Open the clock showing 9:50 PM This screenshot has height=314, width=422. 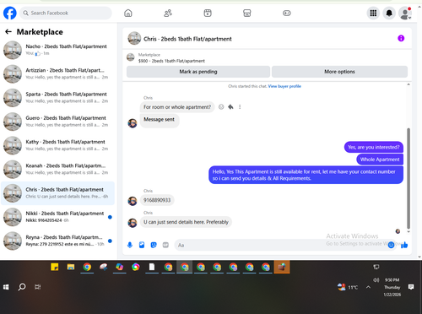click(392, 287)
